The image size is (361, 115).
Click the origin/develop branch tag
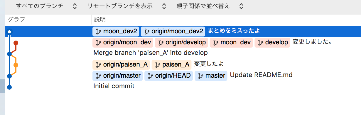click(x=181, y=42)
